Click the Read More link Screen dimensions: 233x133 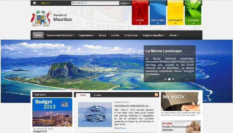coord(121,128)
